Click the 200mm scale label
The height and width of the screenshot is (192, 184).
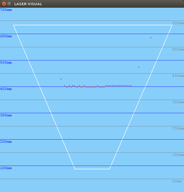[6, 142]
